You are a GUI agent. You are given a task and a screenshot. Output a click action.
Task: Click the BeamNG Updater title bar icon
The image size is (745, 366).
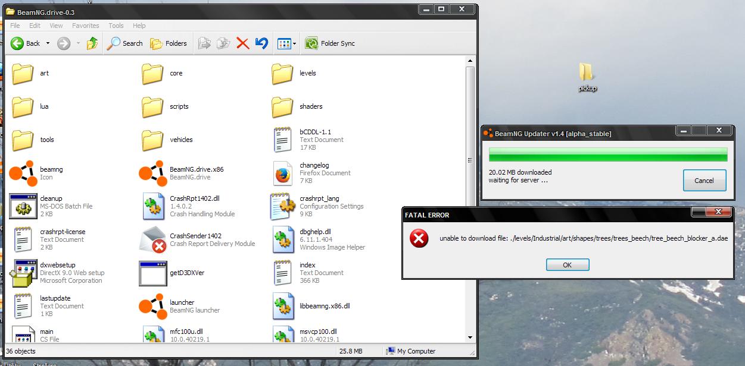click(488, 134)
